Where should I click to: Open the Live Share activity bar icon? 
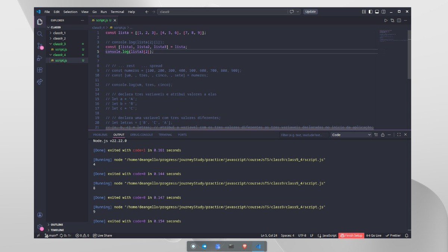pyautogui.click(x=40, y=82)
